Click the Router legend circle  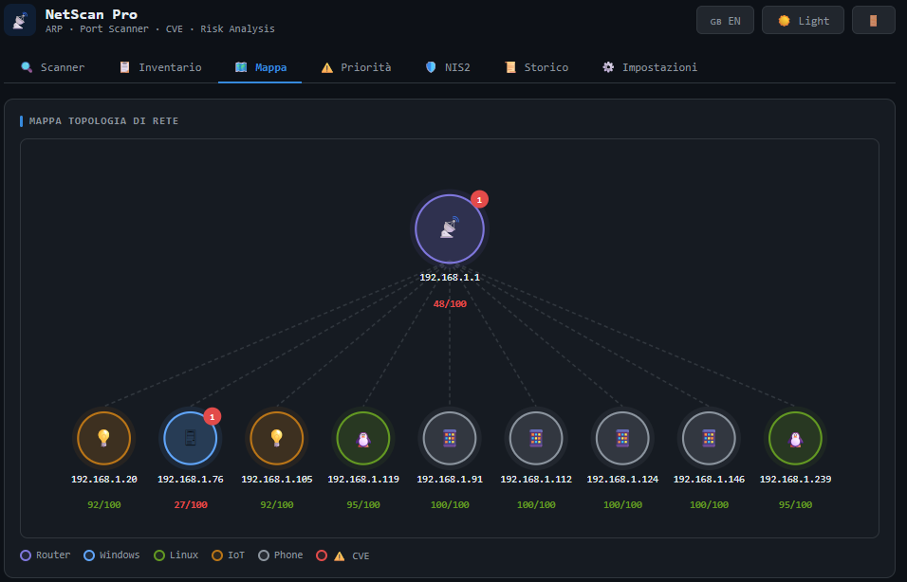click(x=26, y=555)
